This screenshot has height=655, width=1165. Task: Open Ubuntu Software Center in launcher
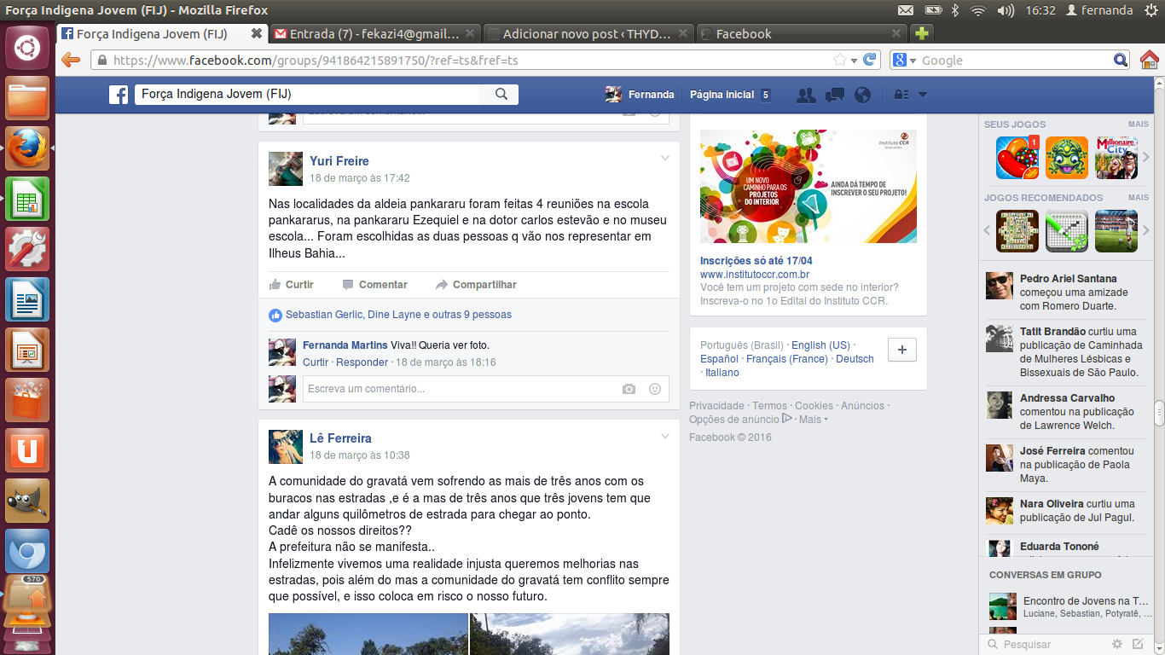pos(27,400)
